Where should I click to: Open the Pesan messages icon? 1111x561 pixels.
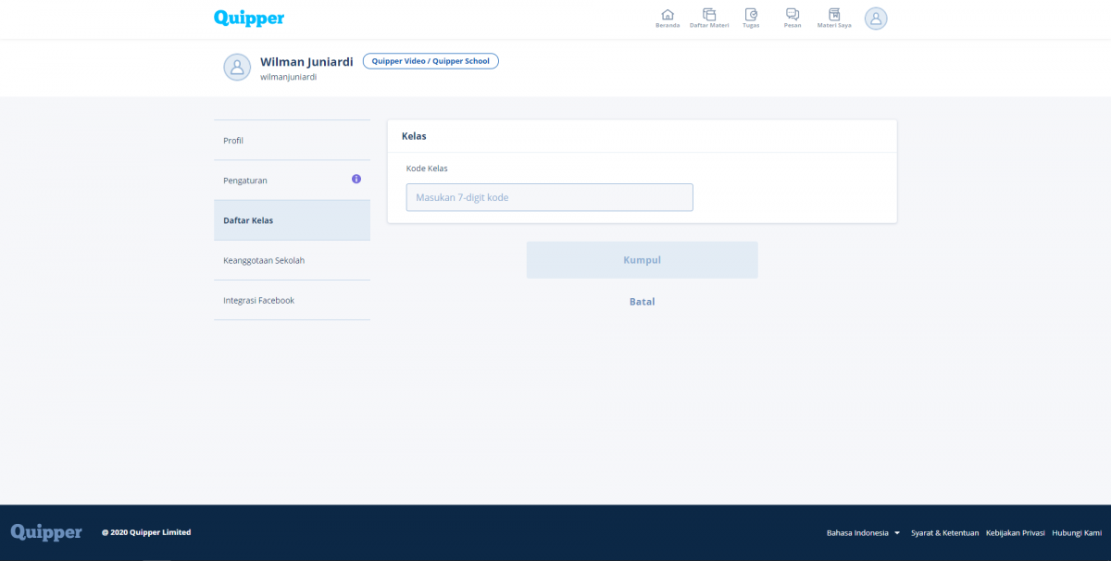click(793, 15)
